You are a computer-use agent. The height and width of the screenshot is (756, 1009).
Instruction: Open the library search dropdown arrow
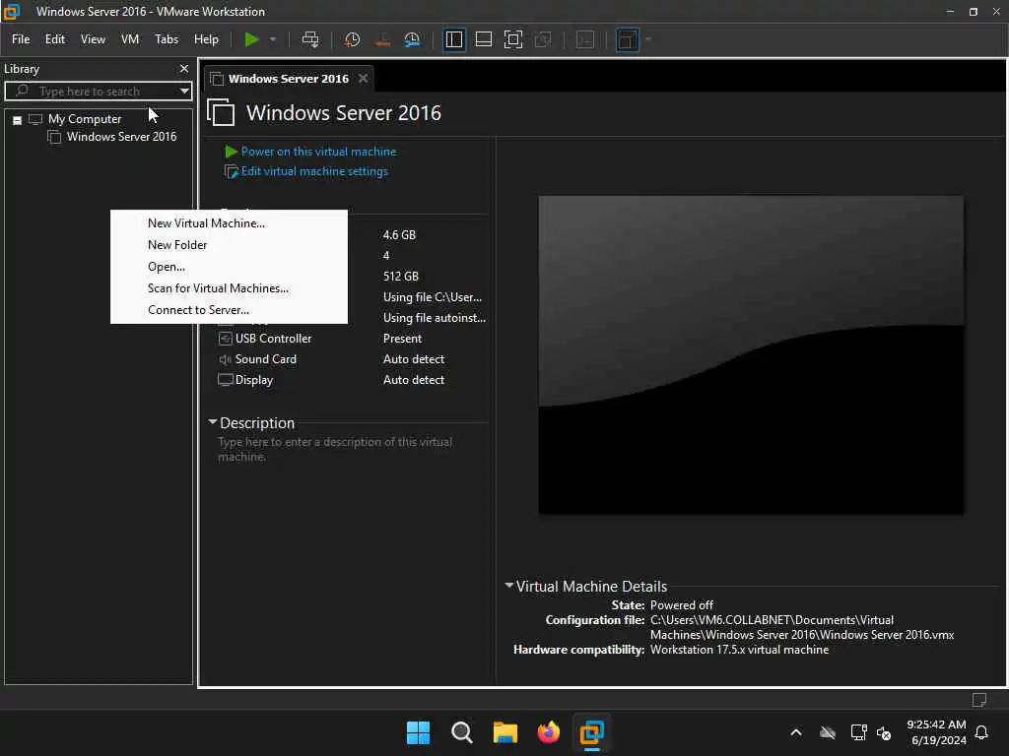tap(184, 92)
